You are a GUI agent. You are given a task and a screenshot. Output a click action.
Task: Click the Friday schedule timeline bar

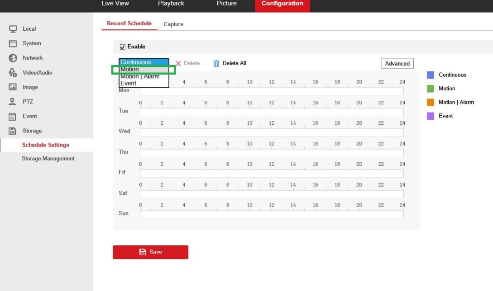pos(272,173)
